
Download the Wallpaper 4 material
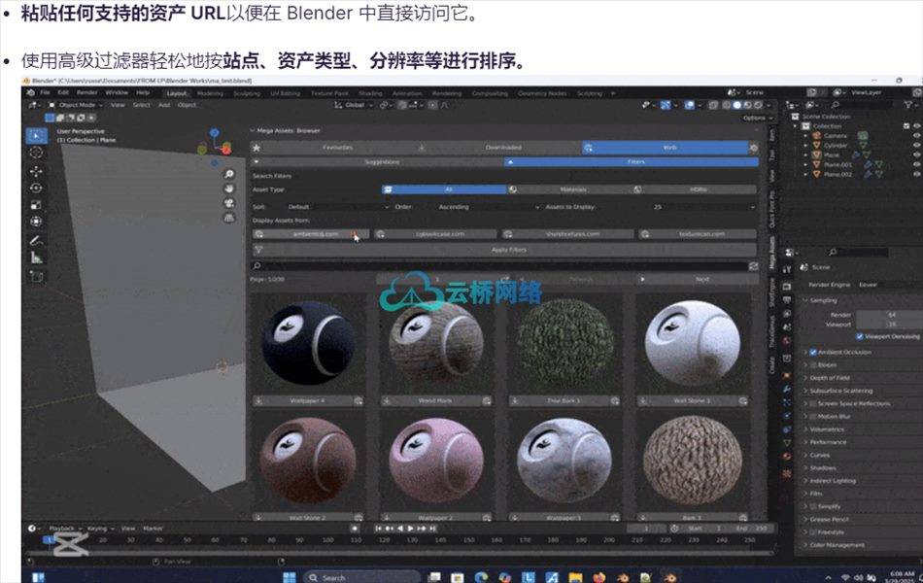pyautogui.click(x=259, y=401)
